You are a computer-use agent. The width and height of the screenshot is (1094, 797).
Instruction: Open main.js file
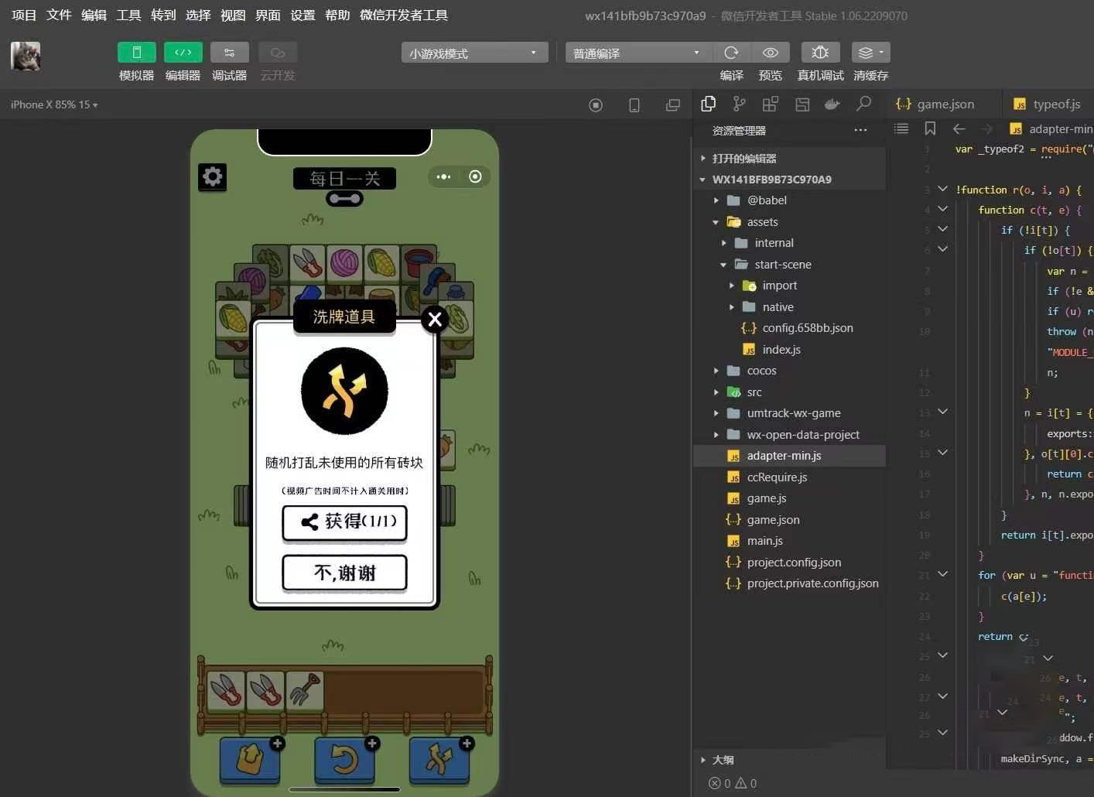789,541
